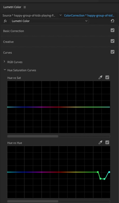The image size is (119, 203).
Task: Click the fx bypass icon
Action: (5, 21)
